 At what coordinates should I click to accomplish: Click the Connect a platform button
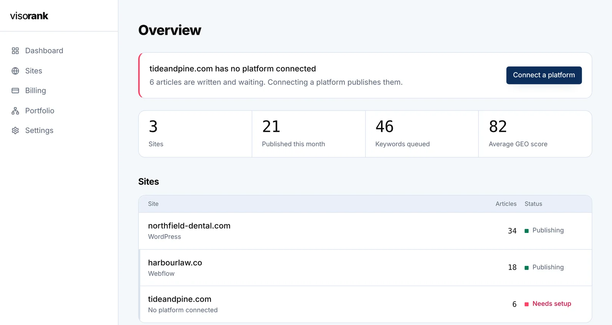tap(544, 75)
